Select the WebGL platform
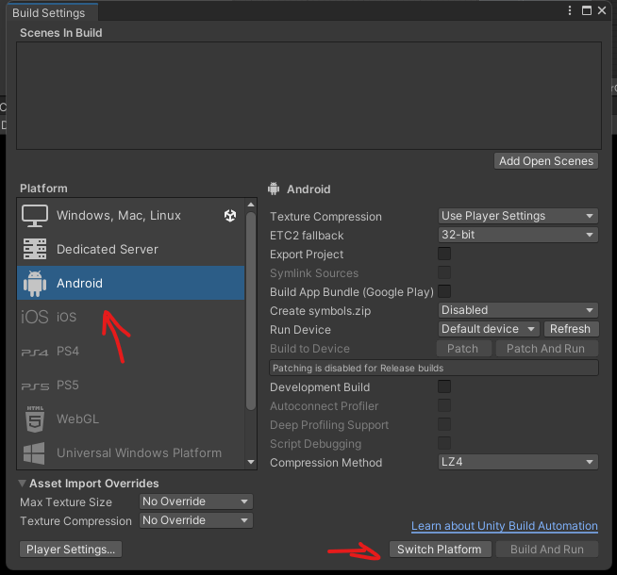This screenshot has height=575, width=617. (x=130, y=419)
